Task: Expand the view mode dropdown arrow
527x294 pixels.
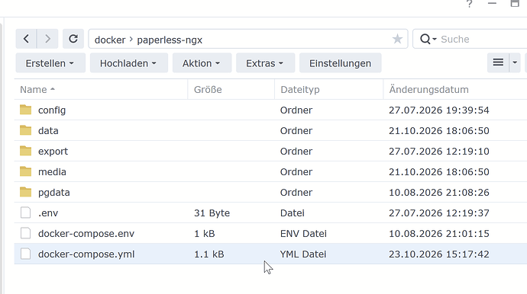Action: [515, 62]
